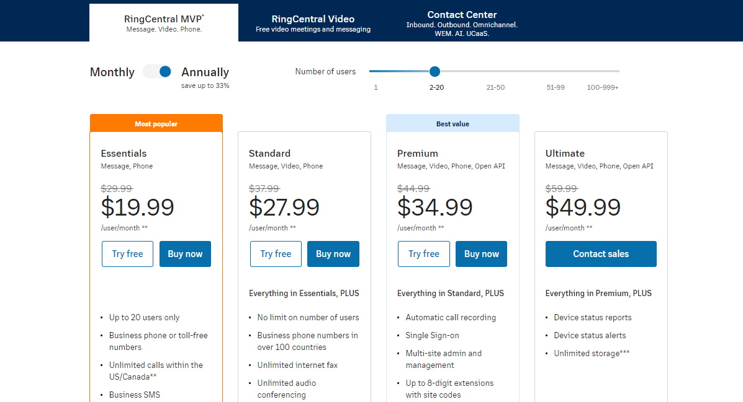
Task: Click the $34.99 Premium price
Action: click(x=435, y=207)
